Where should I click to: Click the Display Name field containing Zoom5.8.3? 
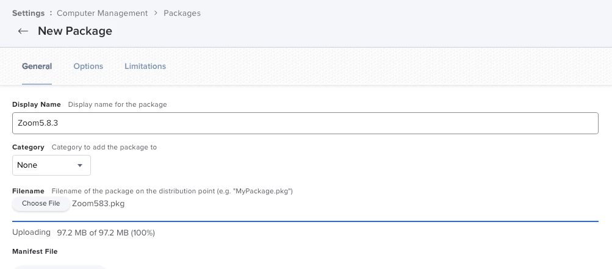305,123
